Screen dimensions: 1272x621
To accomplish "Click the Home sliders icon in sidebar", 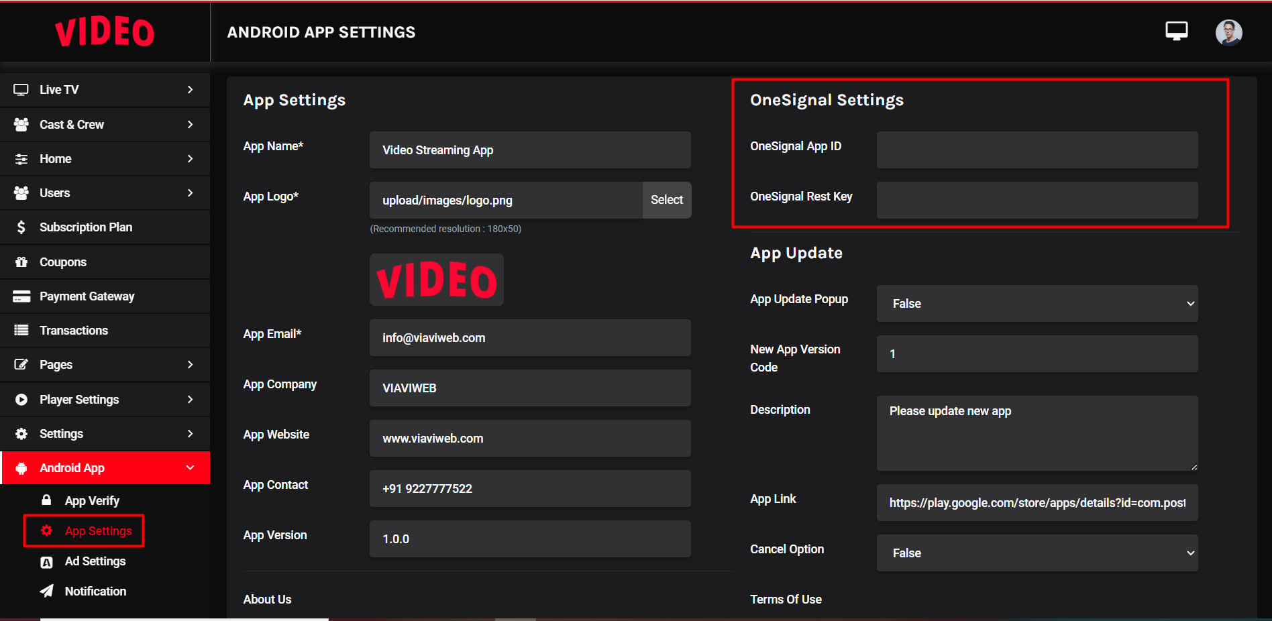I will click(x=21, y=159).
